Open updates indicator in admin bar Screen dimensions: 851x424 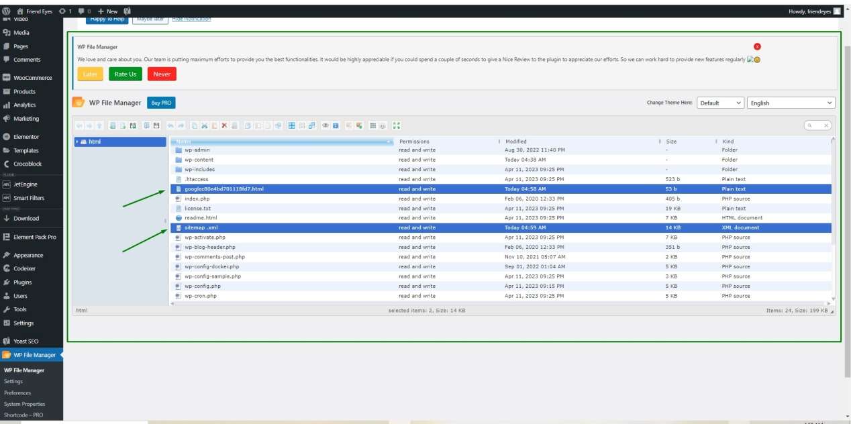click(x=65, y=11)
